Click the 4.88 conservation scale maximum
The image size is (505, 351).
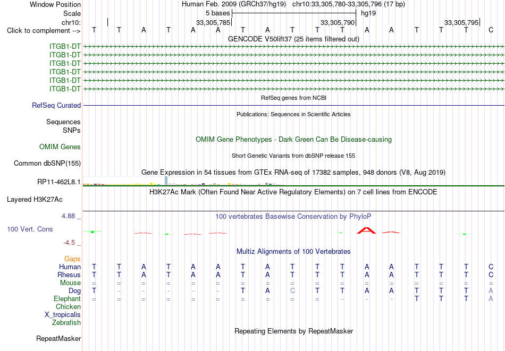point(68,216)
